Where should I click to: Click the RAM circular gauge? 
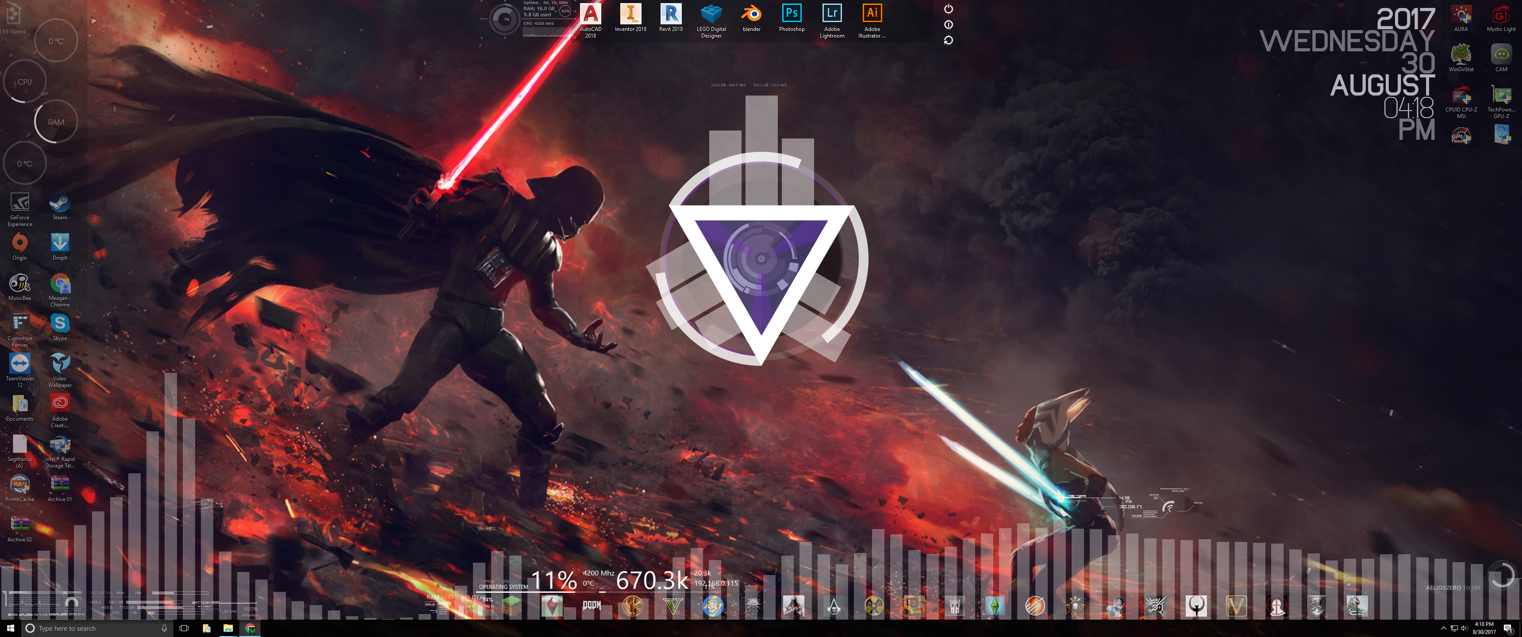click(56, 123)
